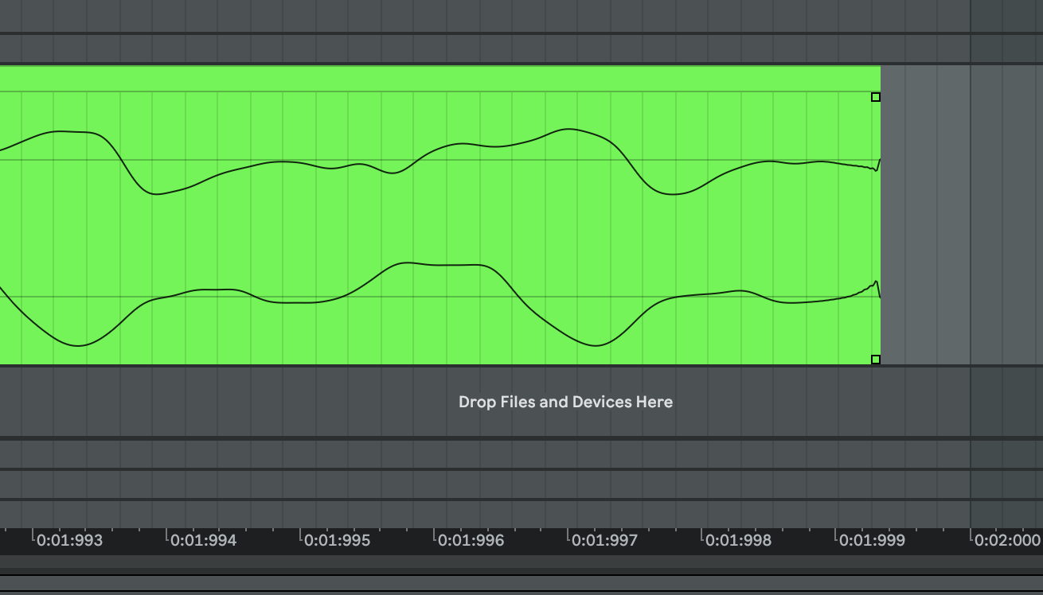Click the 0:01:996 time ruler marker
Viewport: 1043px width, 595px height.
471,540
